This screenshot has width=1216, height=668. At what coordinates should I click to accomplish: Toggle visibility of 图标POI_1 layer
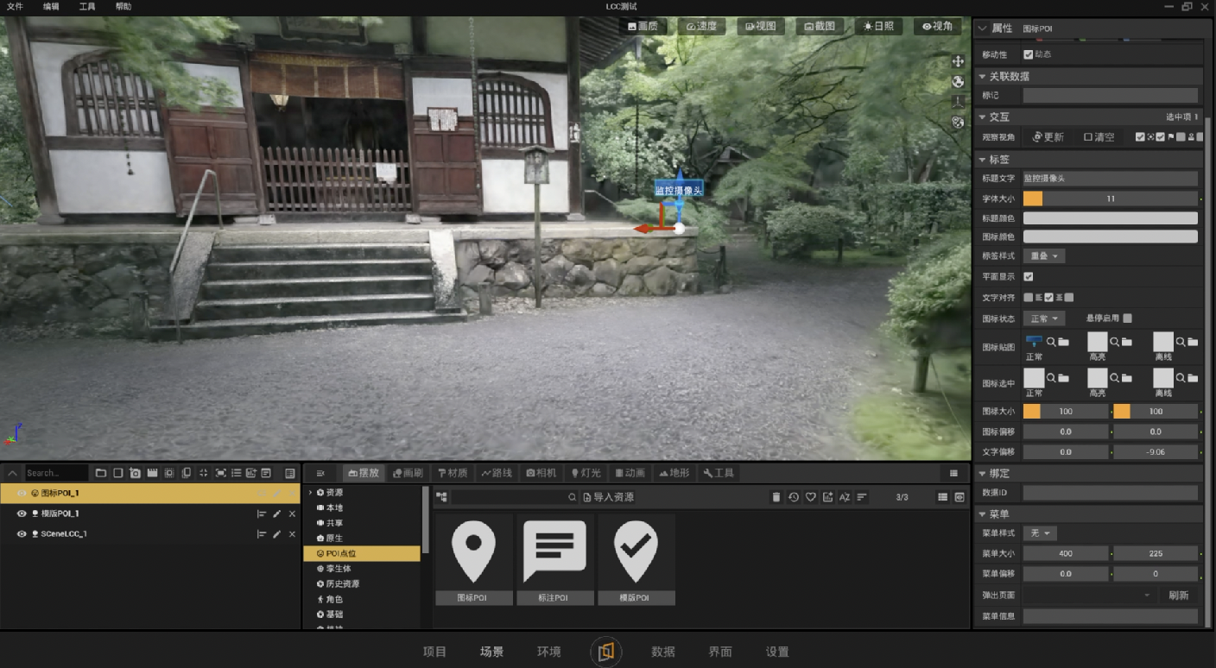(x=22, y=494)
